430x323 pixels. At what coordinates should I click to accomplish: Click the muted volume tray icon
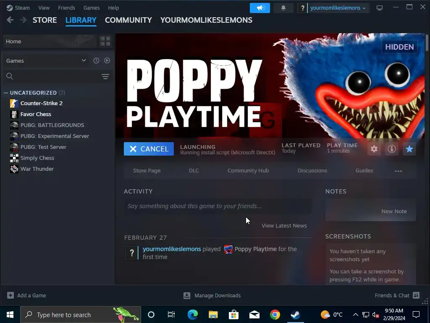pyautogui.click(x=376, y=315)
